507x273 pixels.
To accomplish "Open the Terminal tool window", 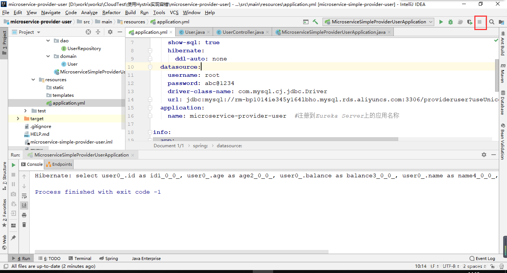I will pos(79,259).
